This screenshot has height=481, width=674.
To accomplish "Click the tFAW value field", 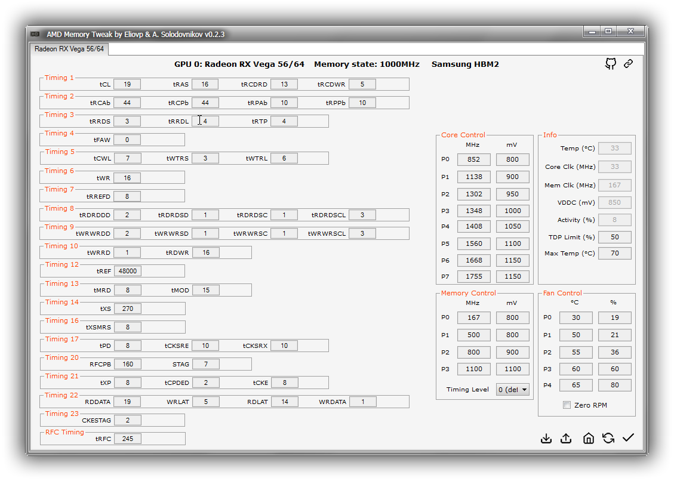I will tap(127, 140).
